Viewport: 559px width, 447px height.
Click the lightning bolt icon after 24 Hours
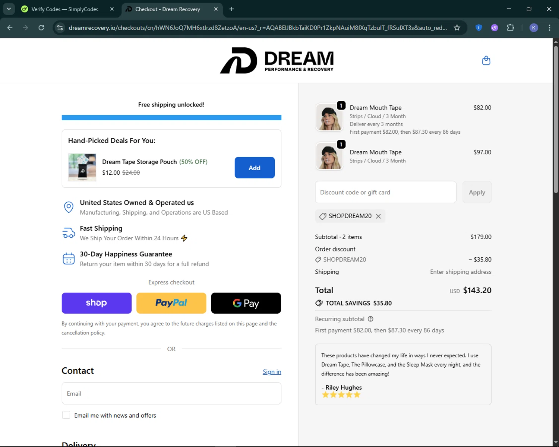click(x=184, y=238)
